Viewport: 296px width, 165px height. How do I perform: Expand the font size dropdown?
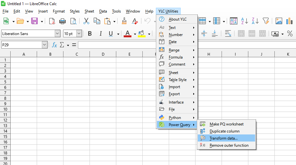(x=79, y=34)
